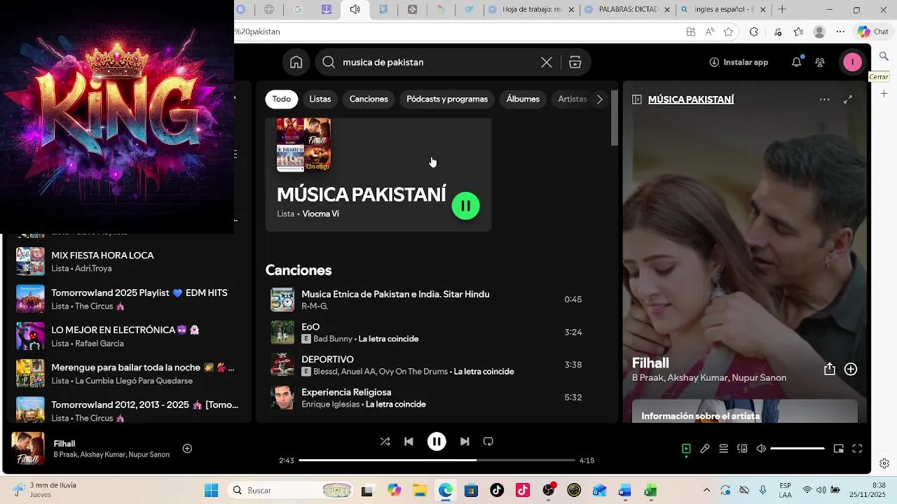
Task: Open the play queue
Action: 724,449
